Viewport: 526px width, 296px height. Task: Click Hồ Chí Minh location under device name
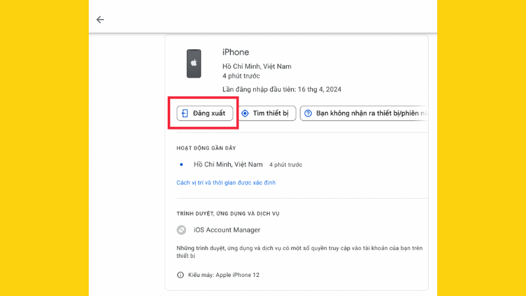tap(256, 66)
